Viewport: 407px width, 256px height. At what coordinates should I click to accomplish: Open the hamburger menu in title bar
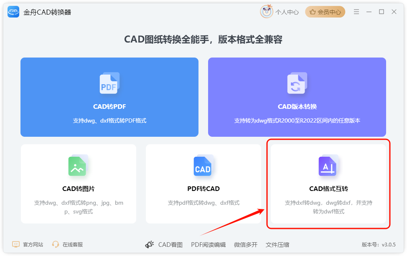coord(356,12)
